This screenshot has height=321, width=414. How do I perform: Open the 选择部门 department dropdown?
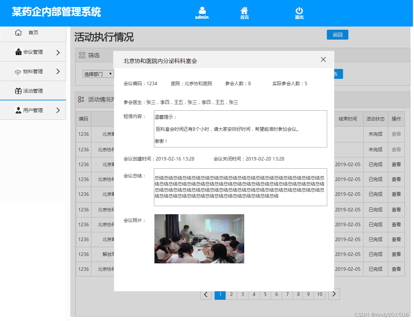[98, 74]
